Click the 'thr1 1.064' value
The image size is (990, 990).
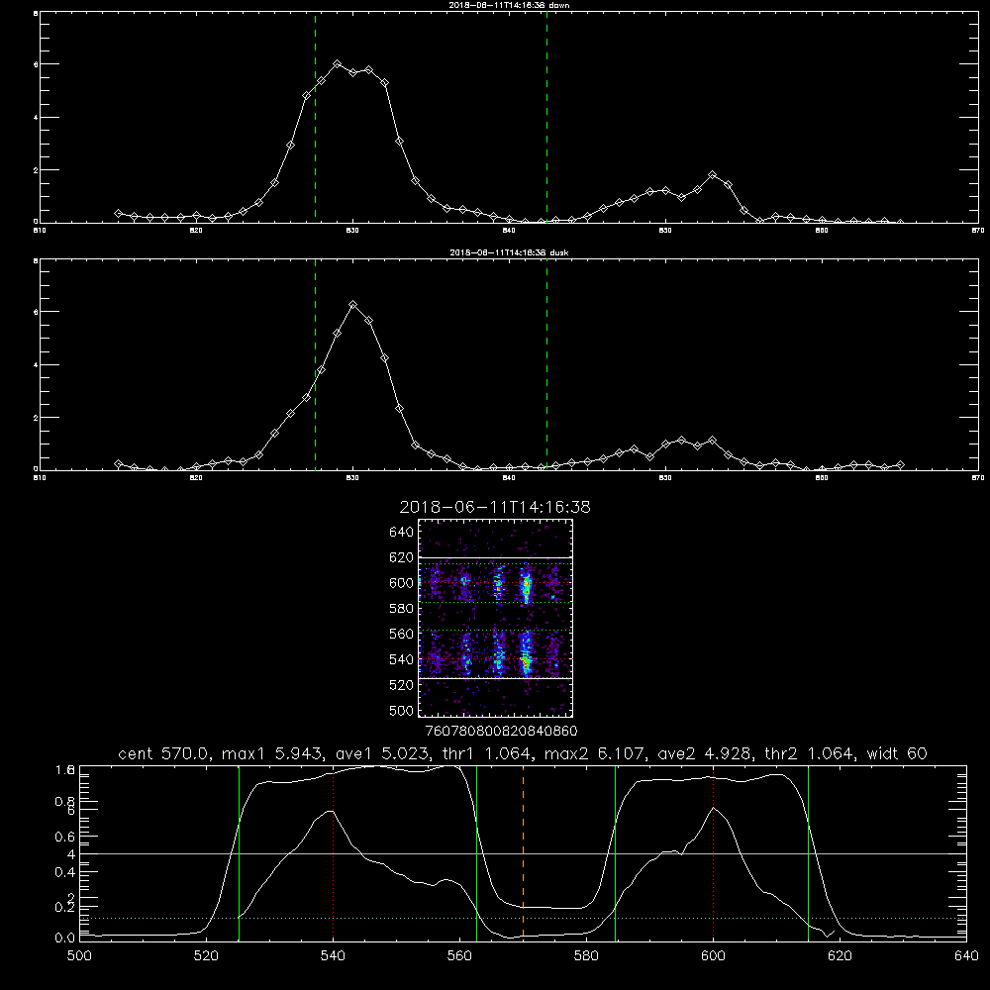coord(486,753)
